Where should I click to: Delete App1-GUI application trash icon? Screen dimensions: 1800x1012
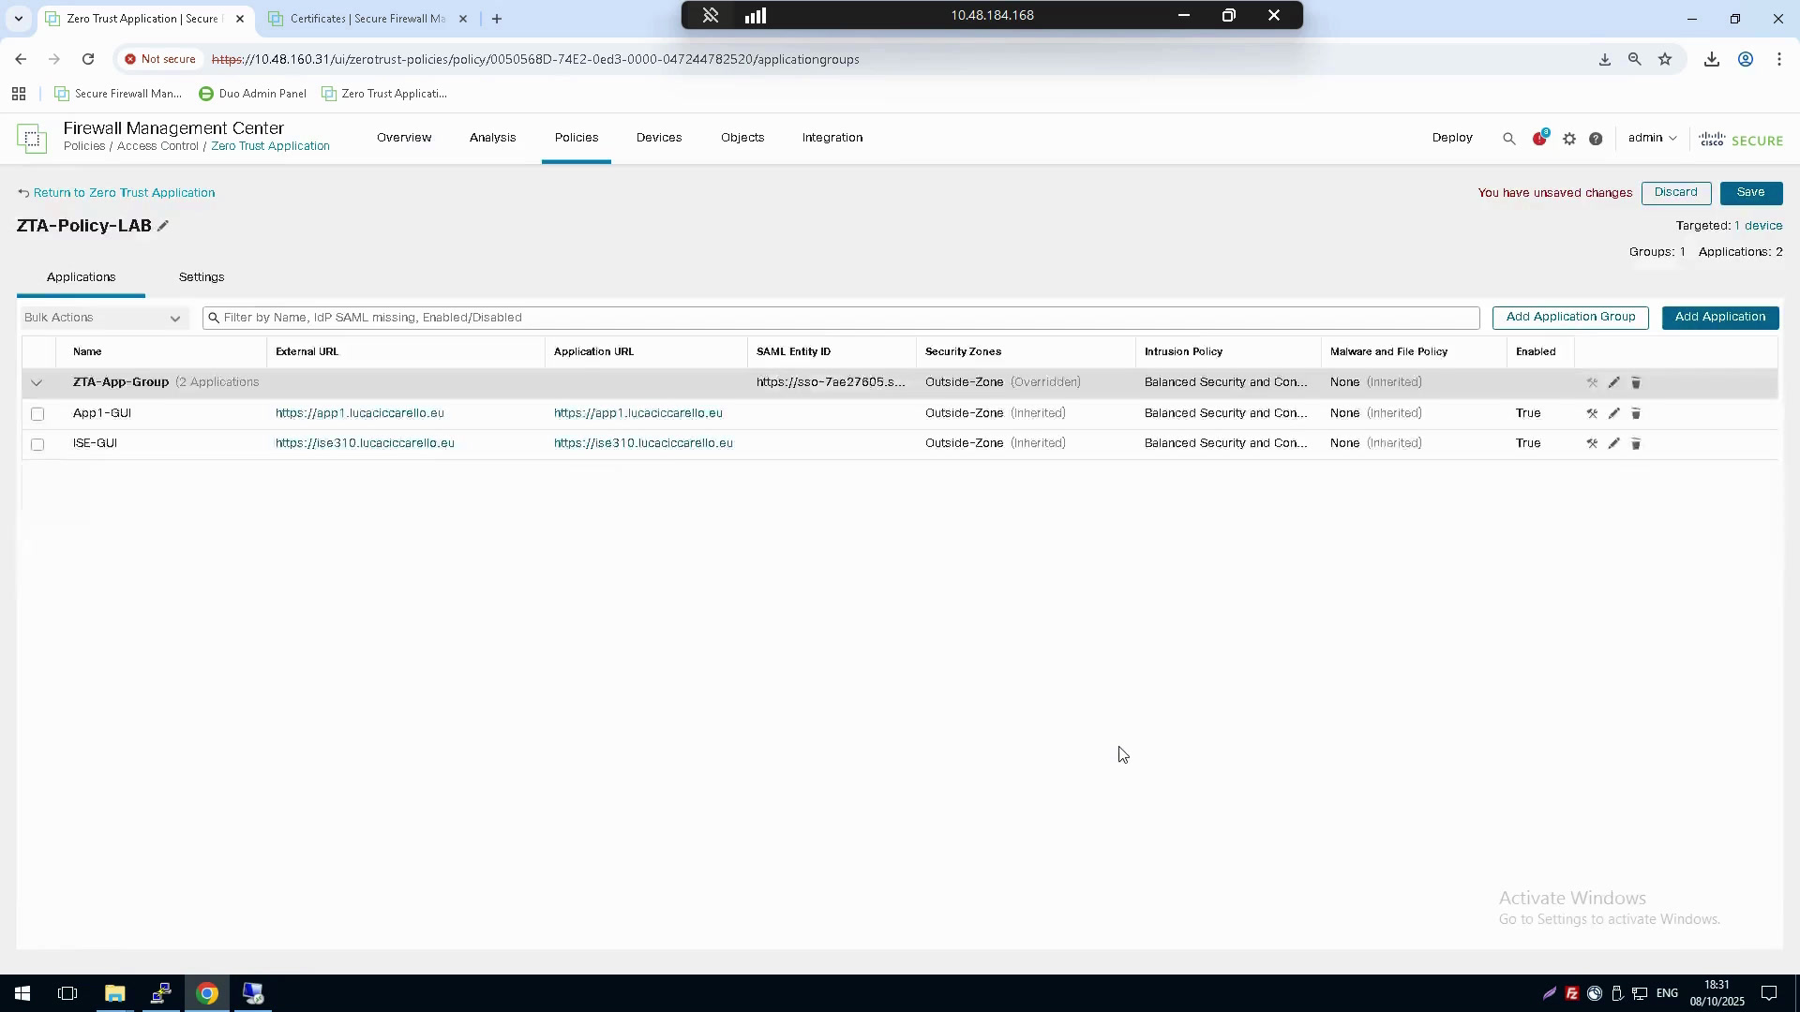coord(1636,413)
